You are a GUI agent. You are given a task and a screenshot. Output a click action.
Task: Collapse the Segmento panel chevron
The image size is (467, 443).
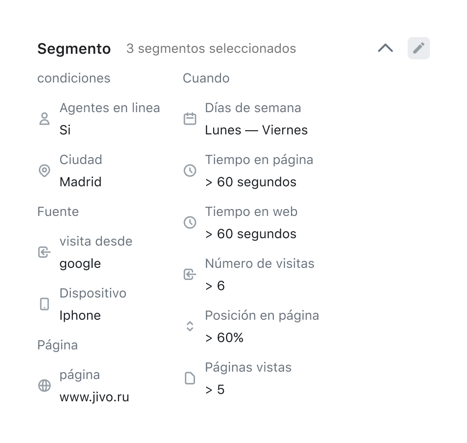(x=385, y=48)
